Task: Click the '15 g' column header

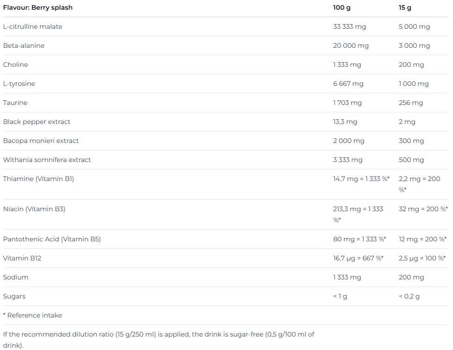Action: pyautogui.click(x=405, y=7)
